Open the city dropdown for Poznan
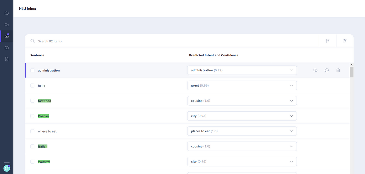 click(x=242, y=116)
